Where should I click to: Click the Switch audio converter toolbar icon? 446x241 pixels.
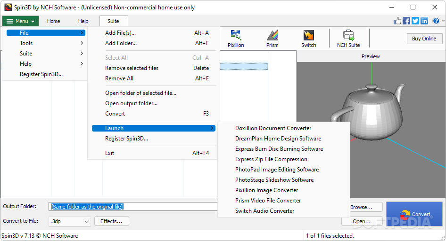pyautogui.click(x=308, y=39)
